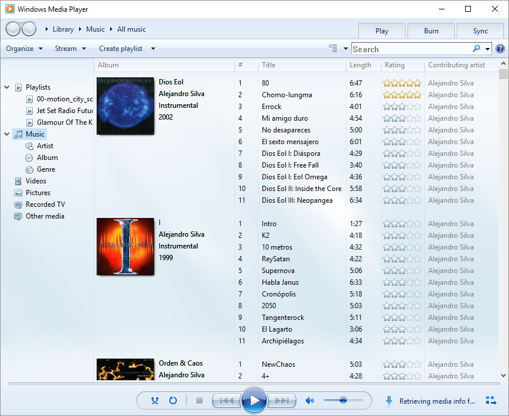The width and height of the screenshot is (509, 416).
Task: Adjust the volume slider
Action: click(x=344, y=400)
